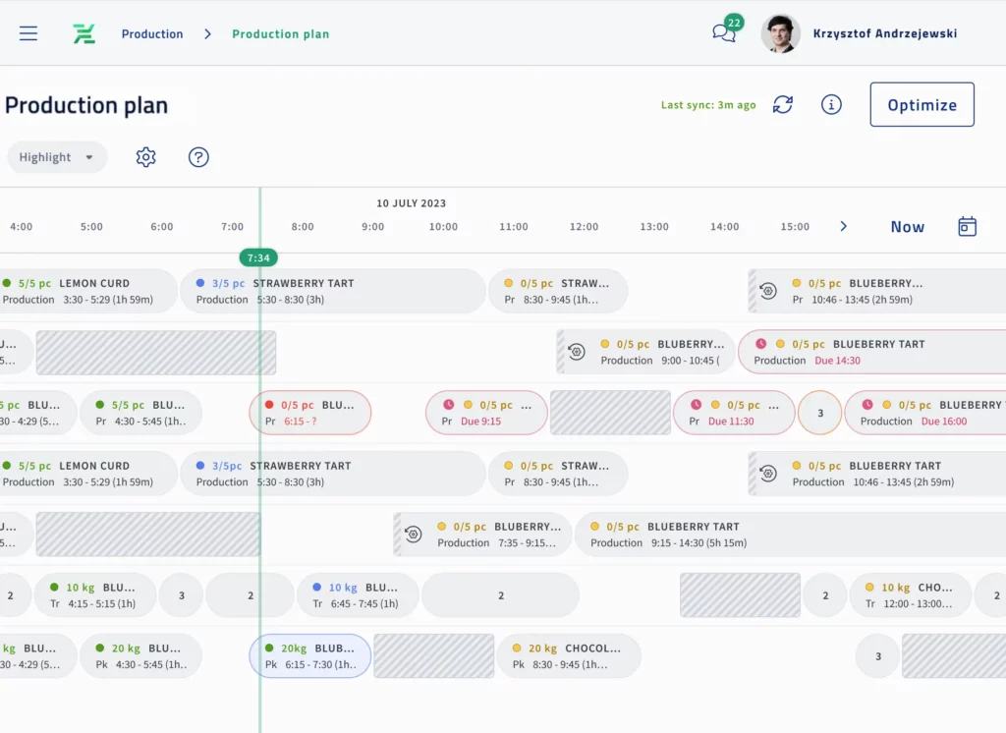Image resolution: width=1006 pixels, height=733 pixels.
Task: Open the calendar date picker icon
Action: click(x=967, y=227)
